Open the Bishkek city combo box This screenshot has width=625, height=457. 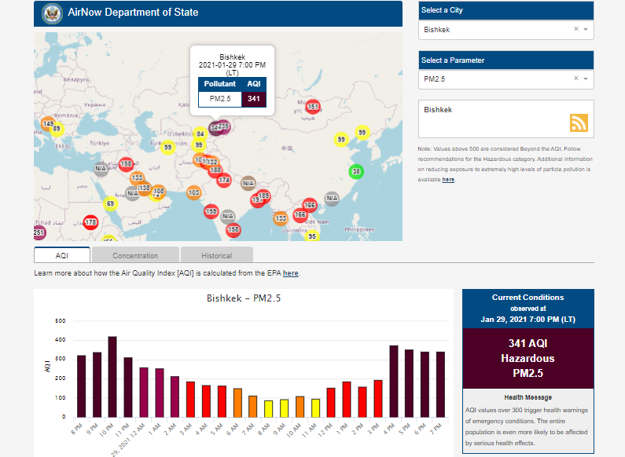pos(495,30)
